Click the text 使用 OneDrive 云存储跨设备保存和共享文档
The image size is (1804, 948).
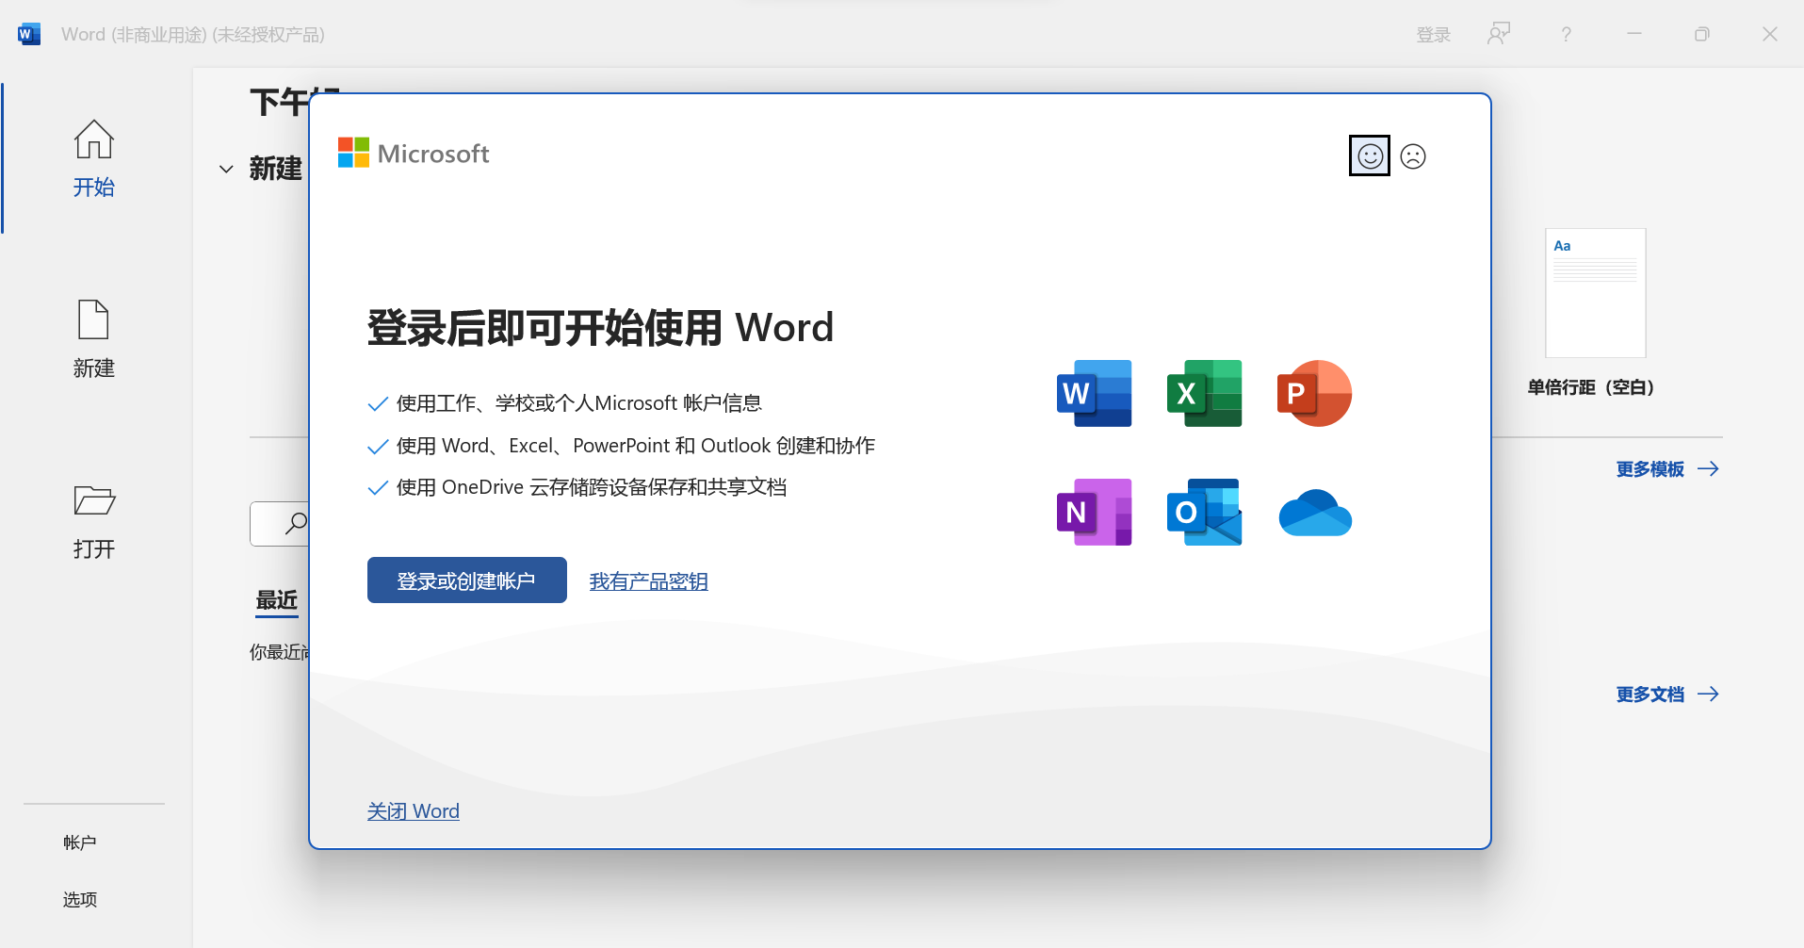(592, 487)
